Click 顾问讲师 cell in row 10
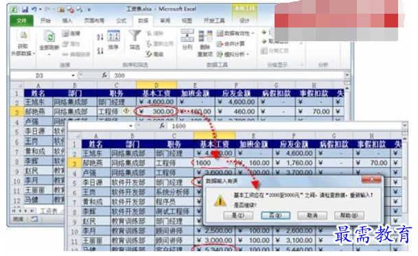Viewport: 418px width, 256px height. [x=174, y=231]
